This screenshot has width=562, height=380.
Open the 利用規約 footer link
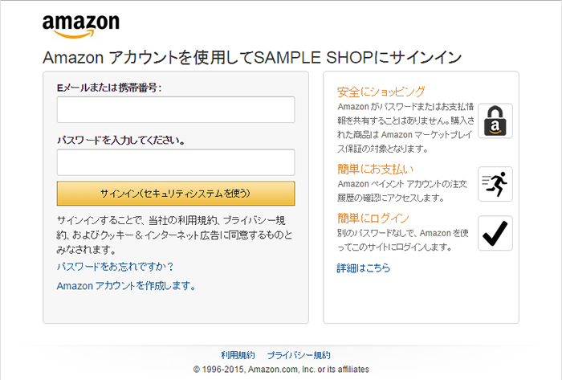(x=238, y=355)
